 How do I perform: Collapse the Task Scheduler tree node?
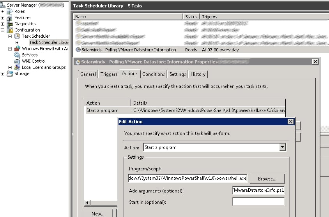tap(10, 36)
